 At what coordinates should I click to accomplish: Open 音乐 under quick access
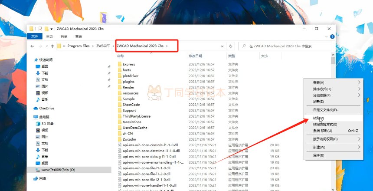coord(45,99)
